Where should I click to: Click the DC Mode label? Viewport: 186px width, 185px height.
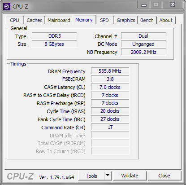click(108, 44)
